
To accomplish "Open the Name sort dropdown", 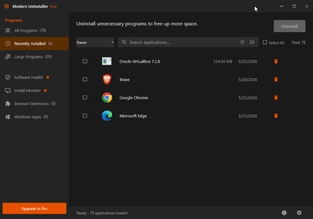I will coord(95,42).
